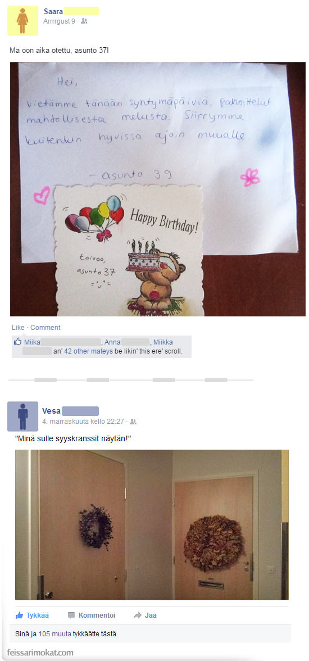Image resolution: width=309 pixels, height=661 pixels.
Task: Open Vesa's profile name link
Action: pos(52,410)
